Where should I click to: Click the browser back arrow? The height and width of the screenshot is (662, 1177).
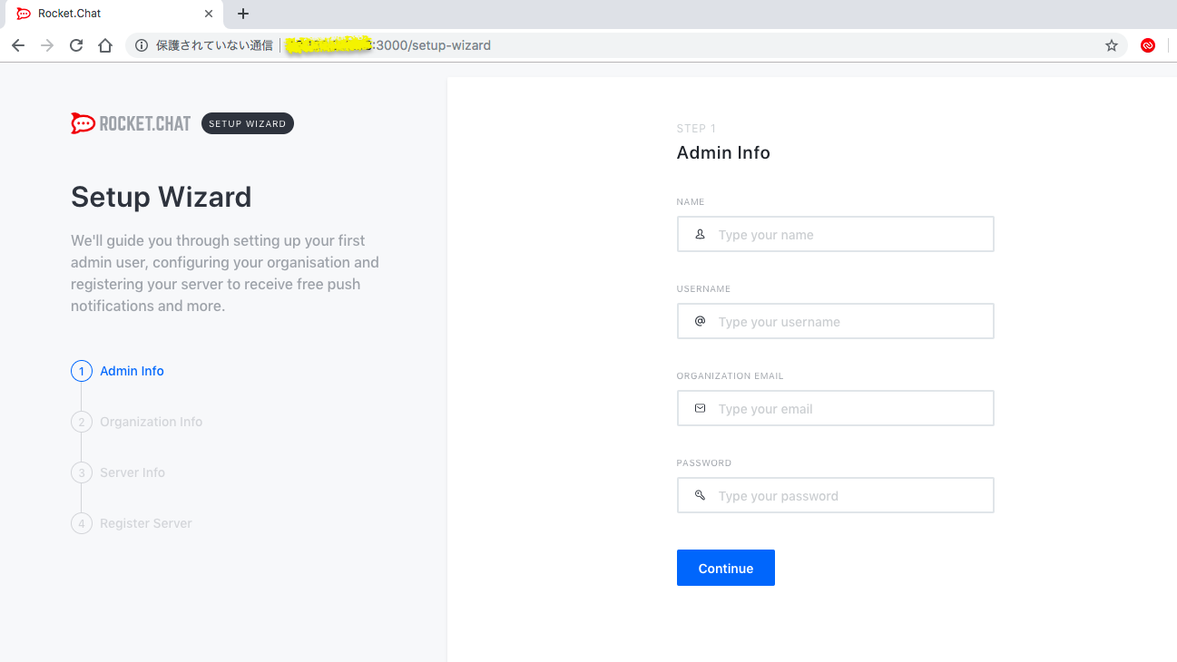pyautogui.click(x=18, y=45)
